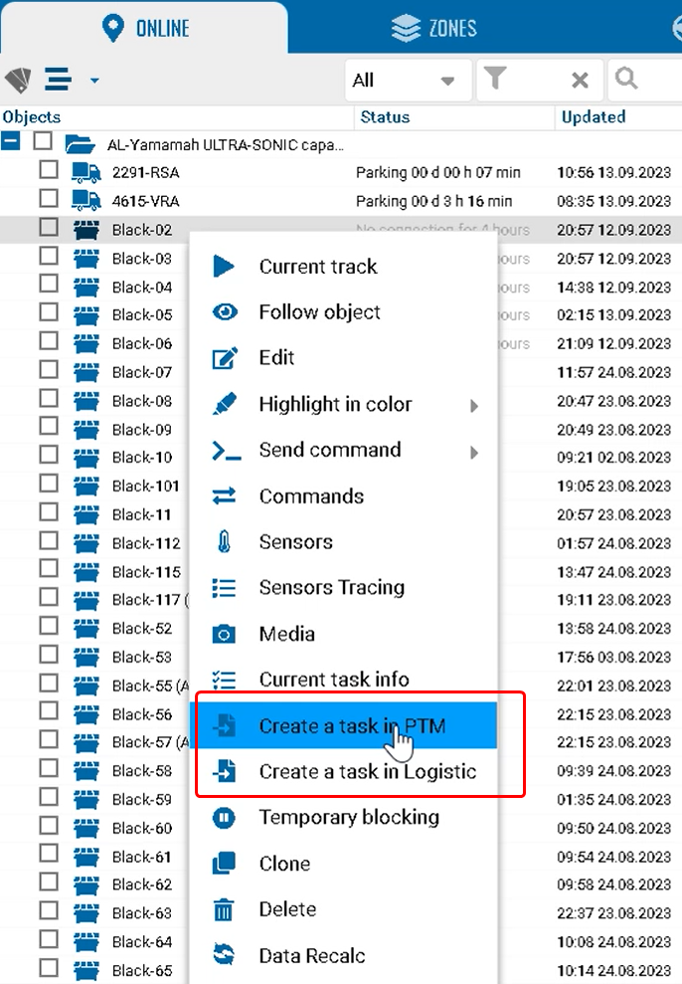This screenshot has height=984, width=682.
Task: Sort by the Updated column header
Action: pyautogui.click(x=593, y=117)
